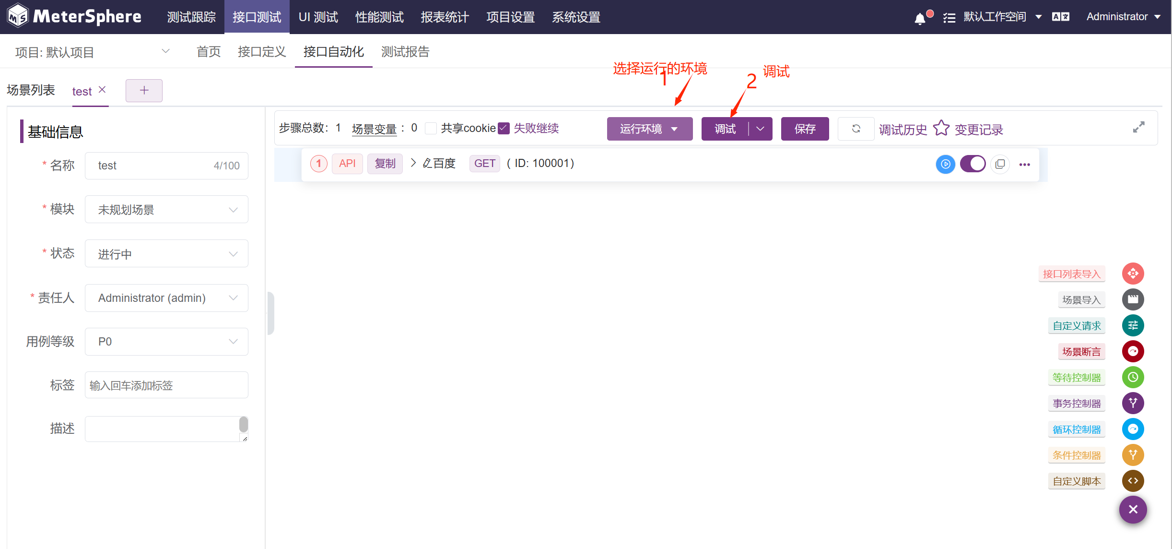Expand the 状态 dropdown showing 进行中
This screenshot has height=549, width=1172.
166,254
